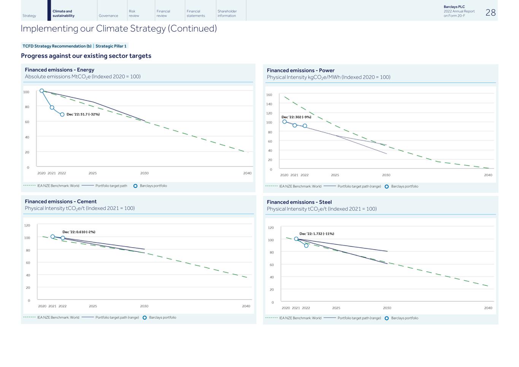This screenshot has width=519, height=367.
Task: Select the 2020 data point circle in Energy chart
Action: tap(42, 91)
